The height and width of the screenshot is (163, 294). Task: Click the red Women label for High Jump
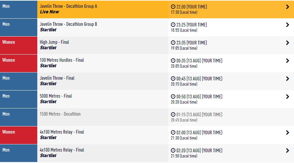[x=9, y=42]
